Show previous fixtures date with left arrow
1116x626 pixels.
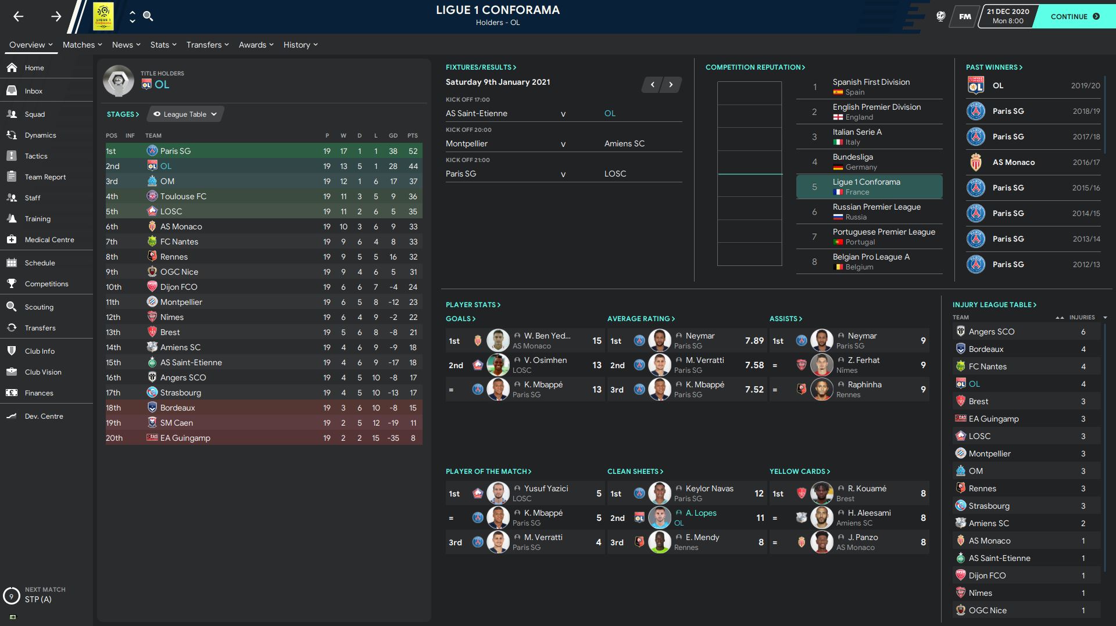tap(652, 85)
